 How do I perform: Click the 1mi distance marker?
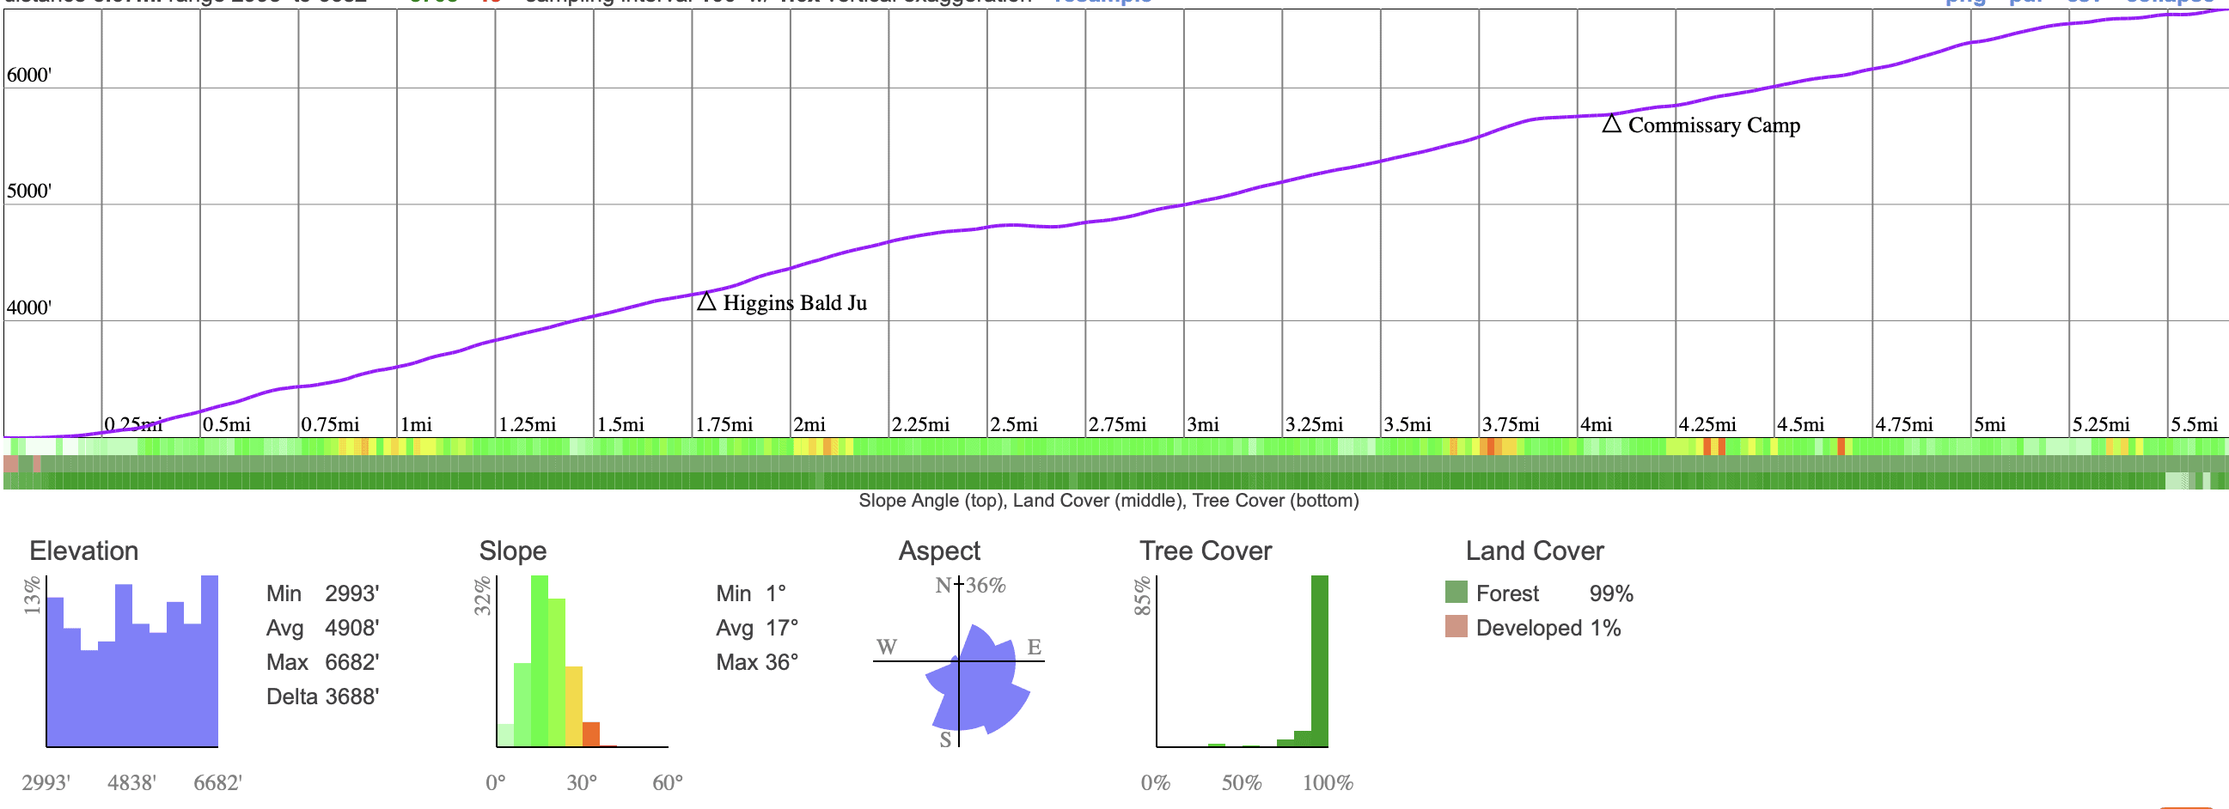[x=416, y=425]
